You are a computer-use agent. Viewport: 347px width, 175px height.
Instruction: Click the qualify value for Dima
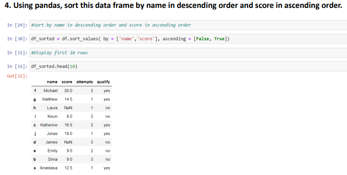tap(108, 159)
